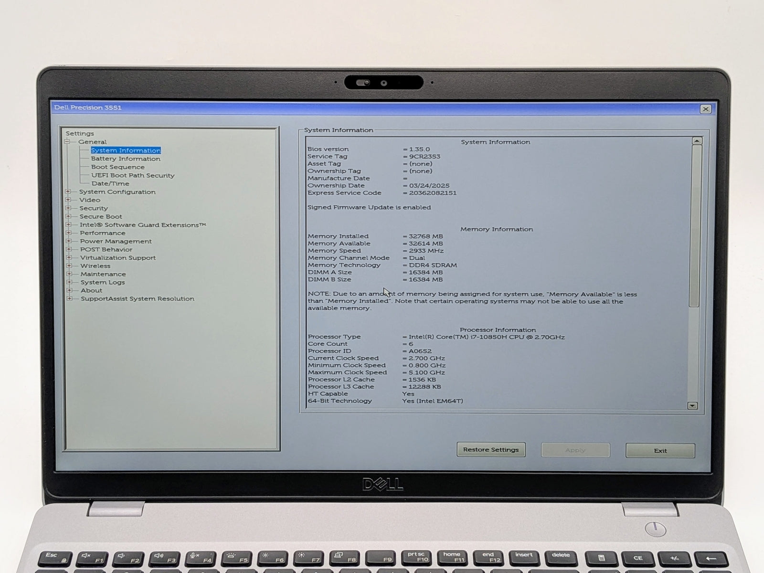Click the Service Tag value 9CR2353
764x573 pixels.
point(424,157)
